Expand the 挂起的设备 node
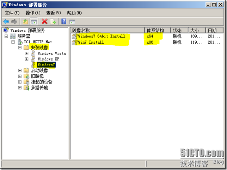The image size is (227, 170). 20,82
